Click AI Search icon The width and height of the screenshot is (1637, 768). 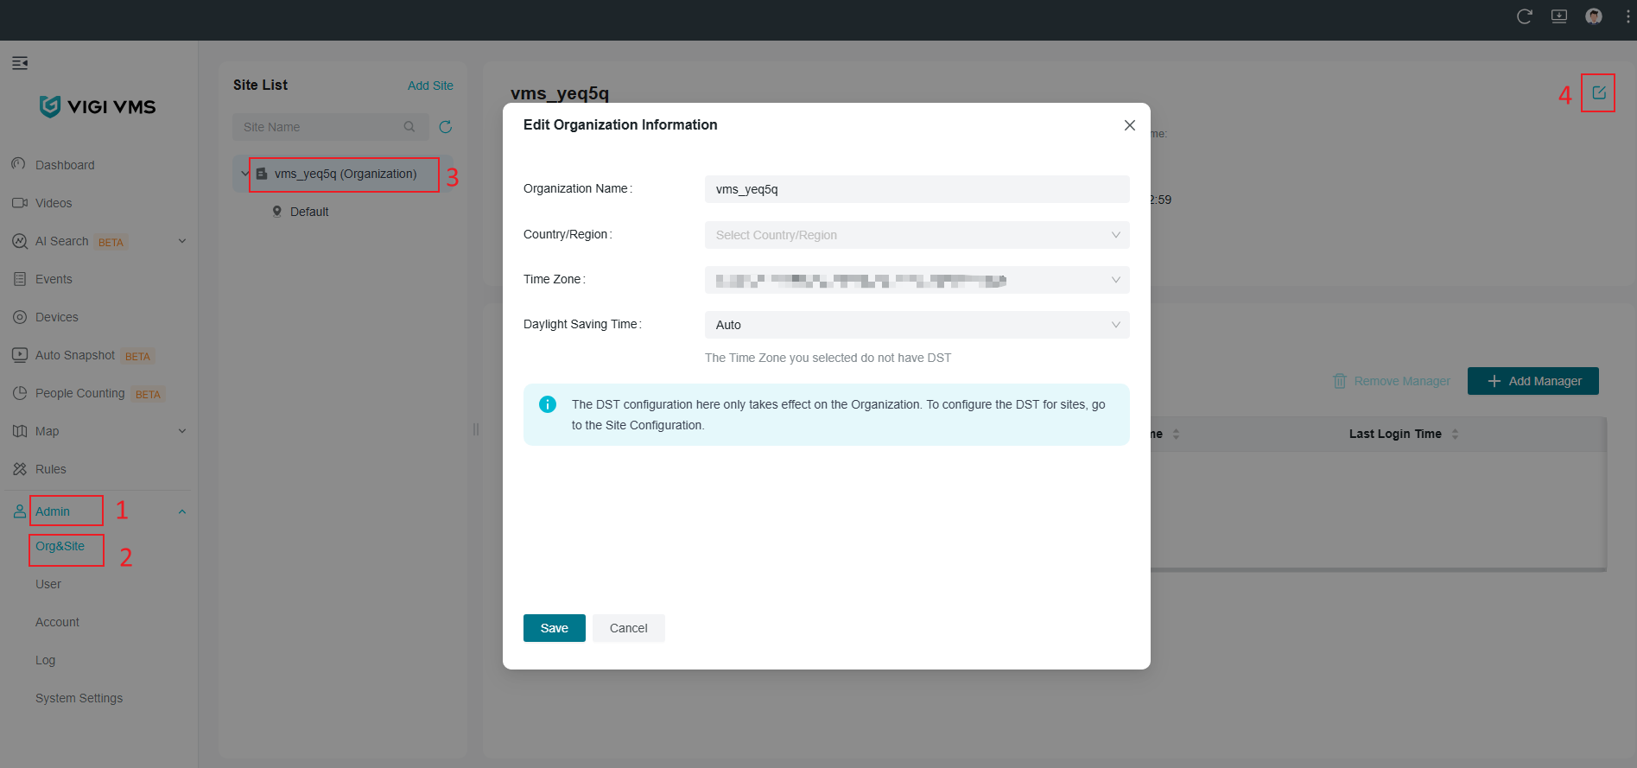pyautogui.click(x=19, y=241)
